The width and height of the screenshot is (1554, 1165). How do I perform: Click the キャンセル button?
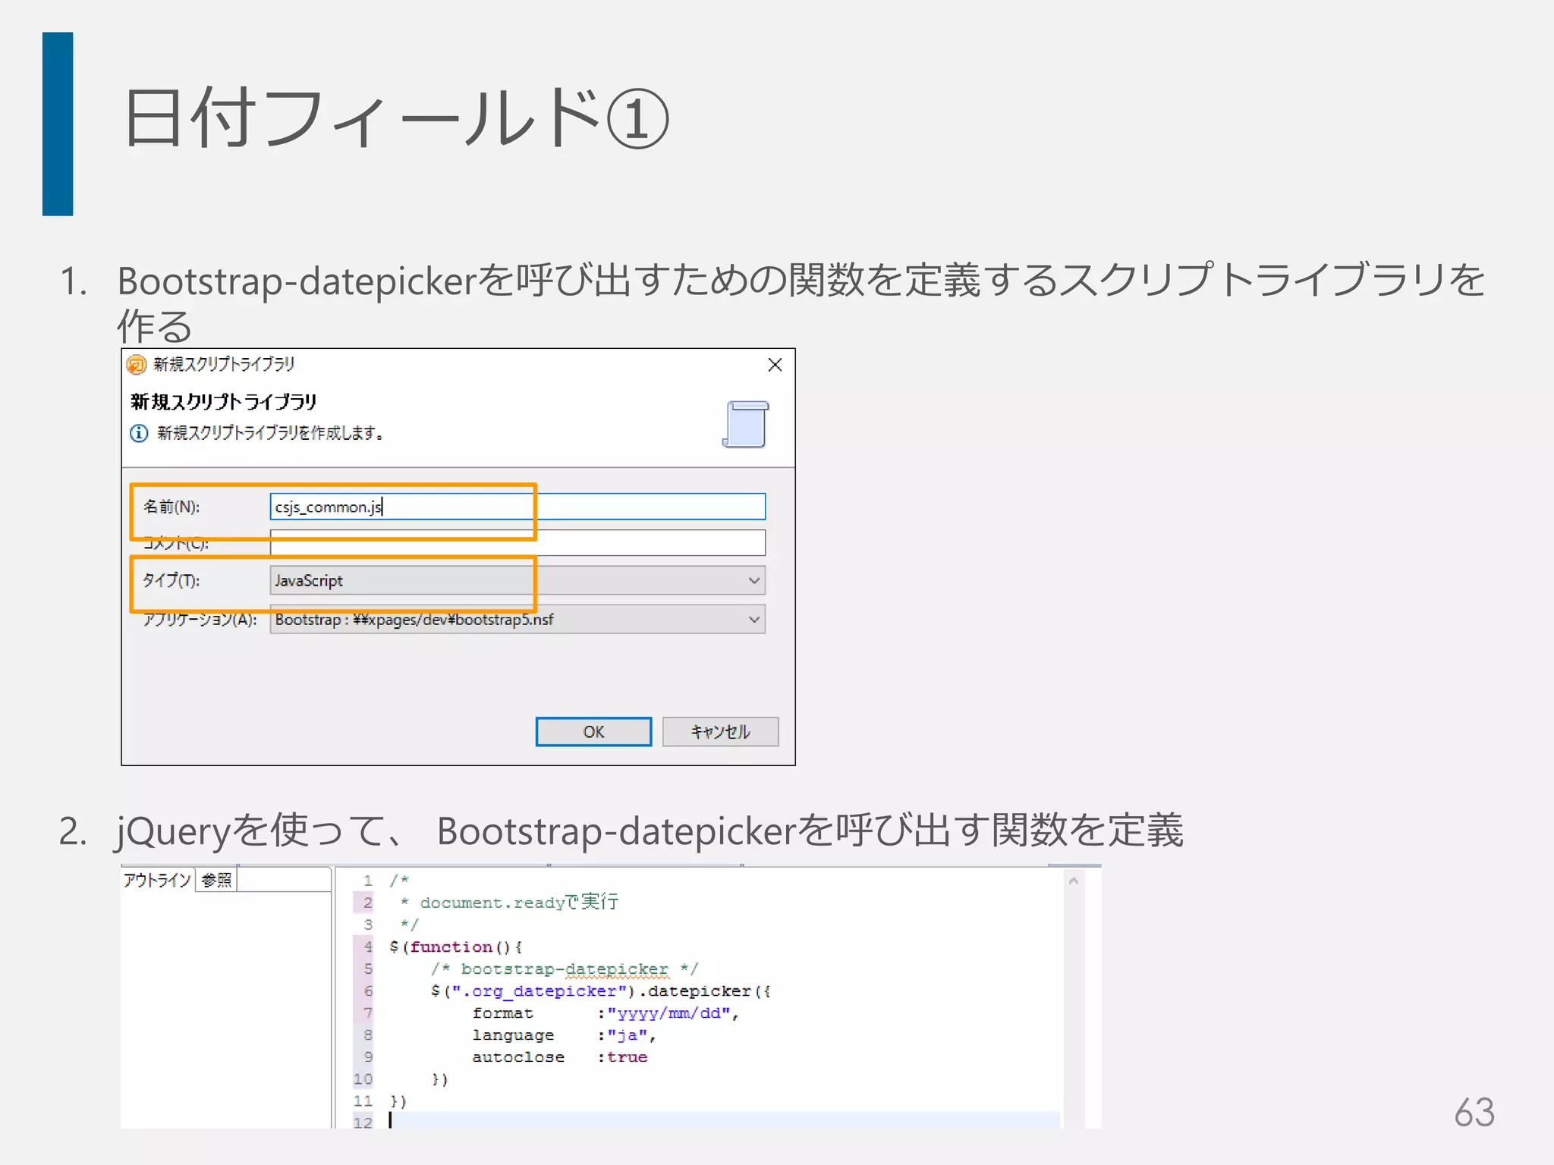point(720,732)
